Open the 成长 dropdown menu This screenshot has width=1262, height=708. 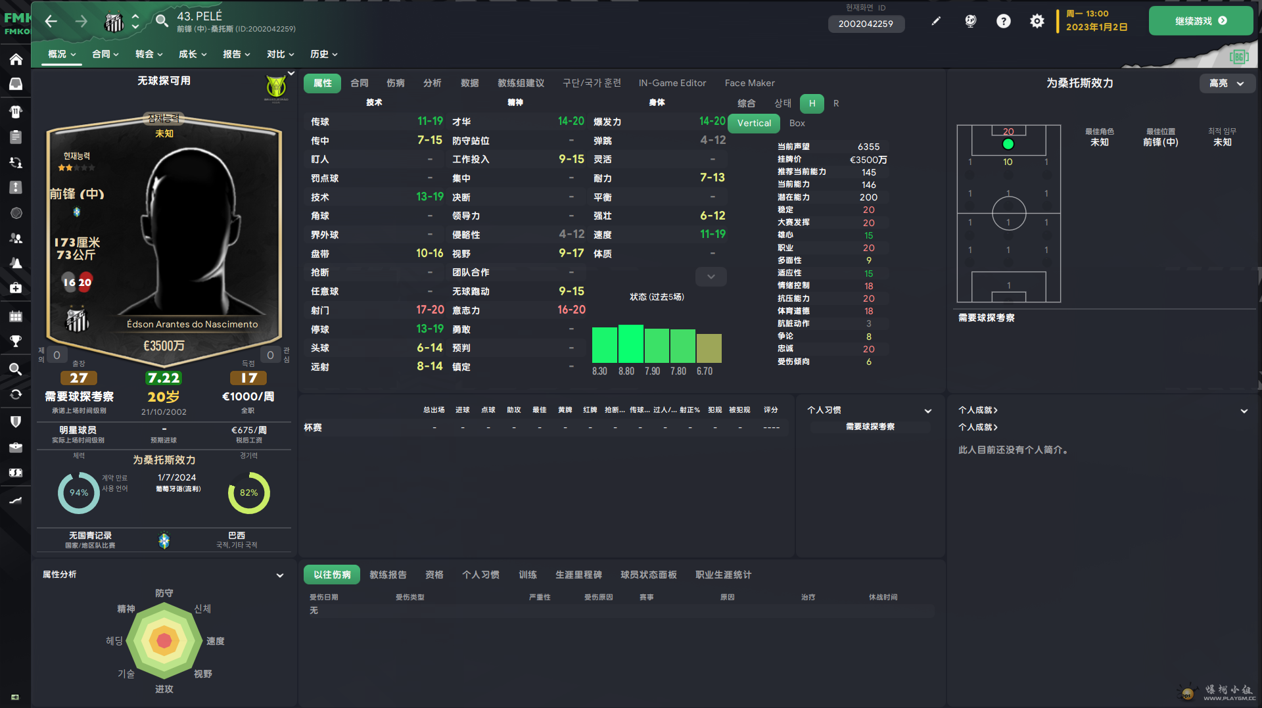(x=193, y=54)
